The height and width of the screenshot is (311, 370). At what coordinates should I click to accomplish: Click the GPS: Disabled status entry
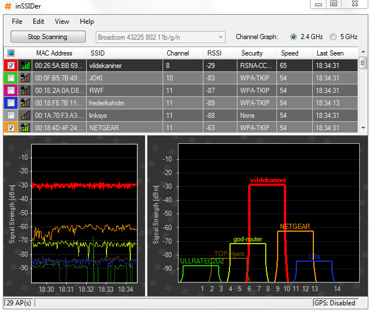tap(335, 303)
